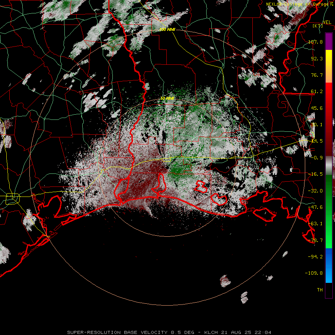Image resolution: width=335 pixels, height=335 pixels.
Task: Click the -109.8 scale value
Action: click(314, 273)
